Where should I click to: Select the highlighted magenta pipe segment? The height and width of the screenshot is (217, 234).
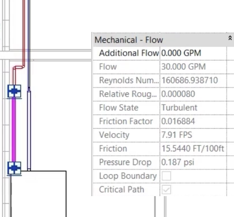tap(14, 130)
